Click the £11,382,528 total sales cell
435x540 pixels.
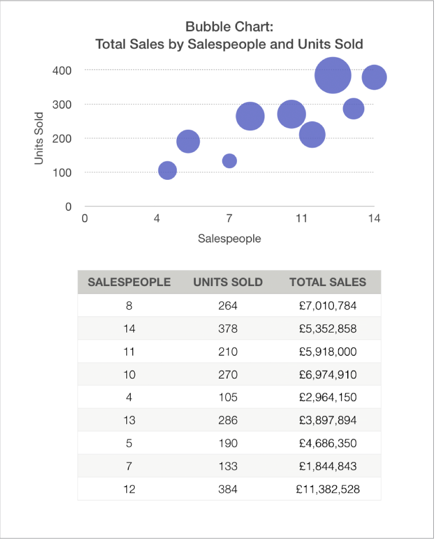[x=328, y=489]
